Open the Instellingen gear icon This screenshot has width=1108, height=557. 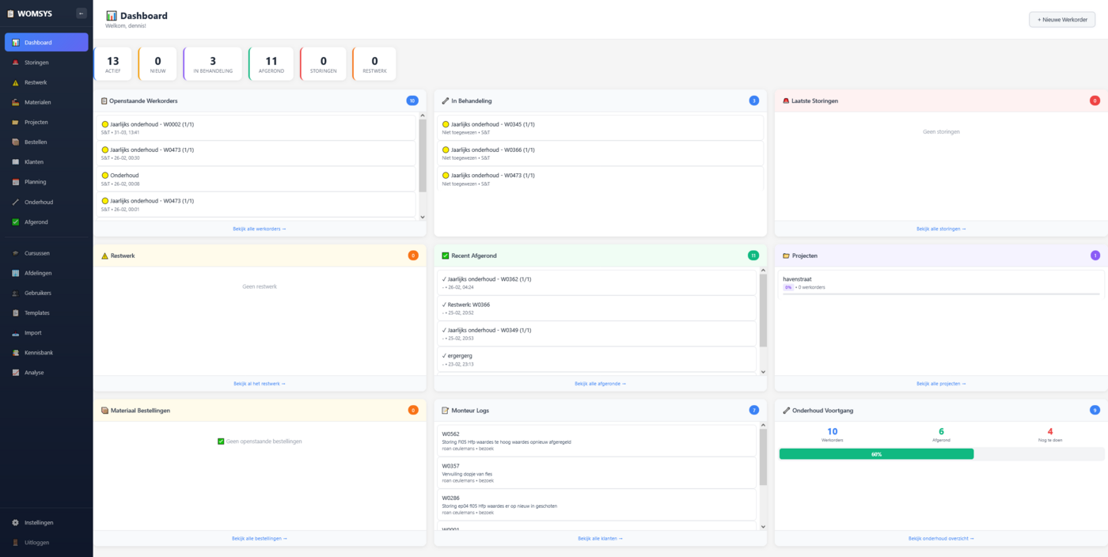[x=14, y=522]
